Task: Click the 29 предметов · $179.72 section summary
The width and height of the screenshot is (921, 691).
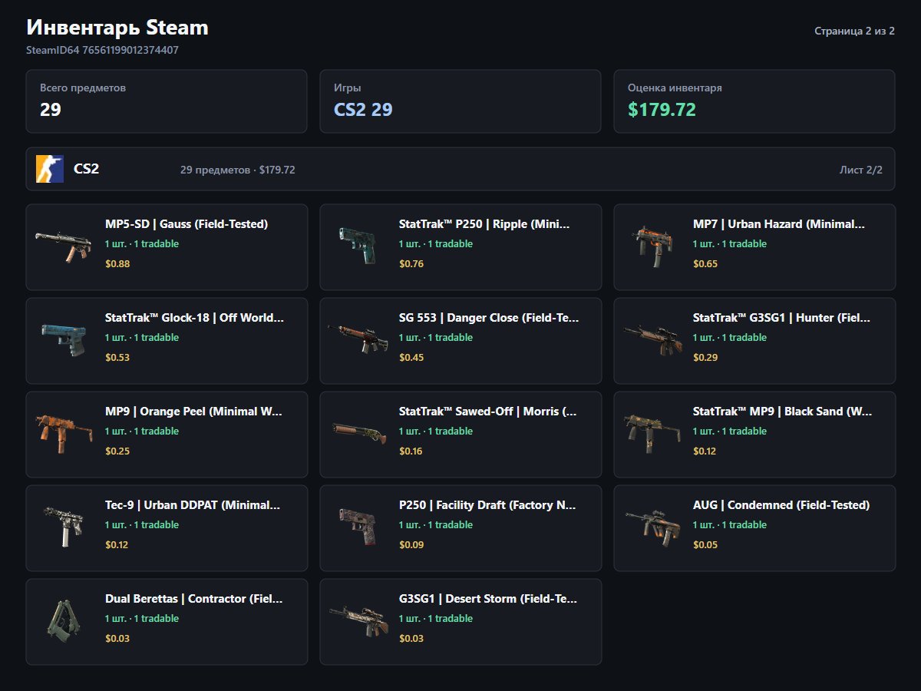Action: coord(238,170)
